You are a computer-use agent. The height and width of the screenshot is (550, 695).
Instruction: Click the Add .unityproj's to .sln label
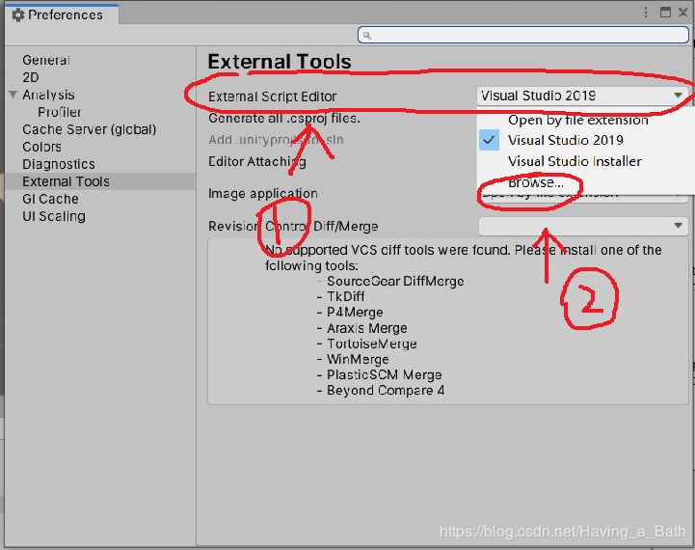[276, 140]
